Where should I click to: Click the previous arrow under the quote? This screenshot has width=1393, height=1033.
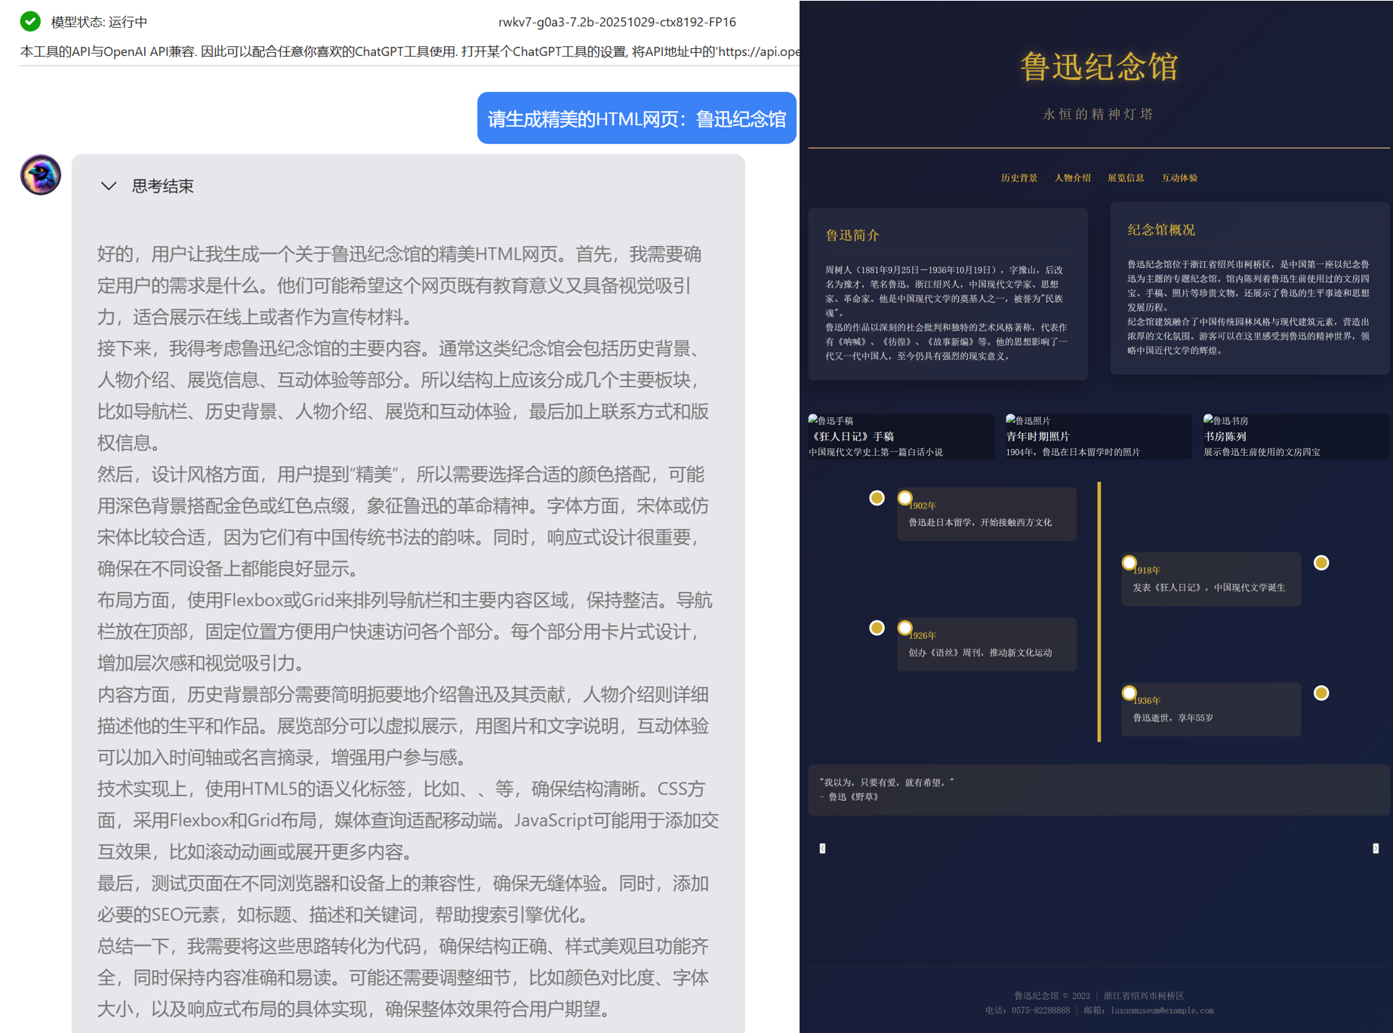pyautogui.click(x=822, y=848)
